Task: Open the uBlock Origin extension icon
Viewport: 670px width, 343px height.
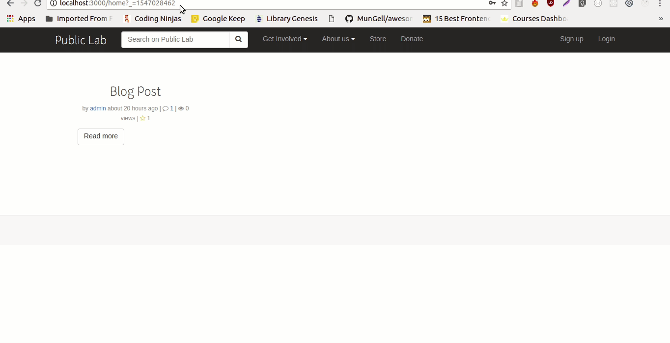Action: tap(551, 3)
